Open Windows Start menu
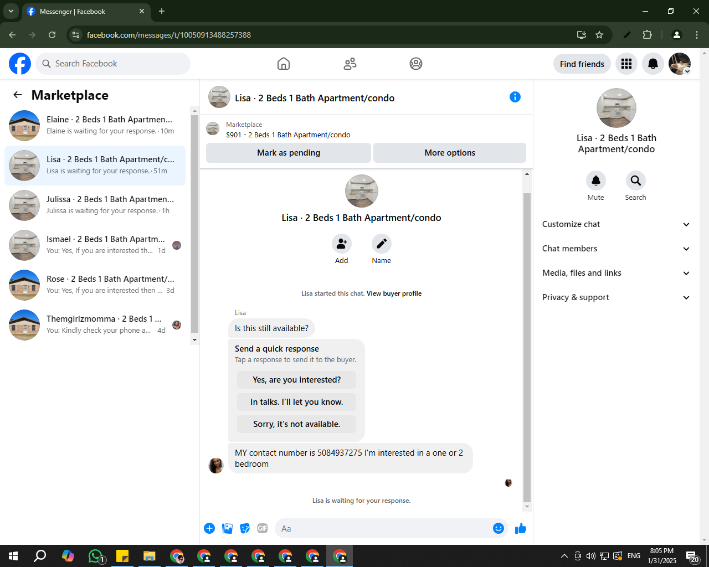 point(13,556)
